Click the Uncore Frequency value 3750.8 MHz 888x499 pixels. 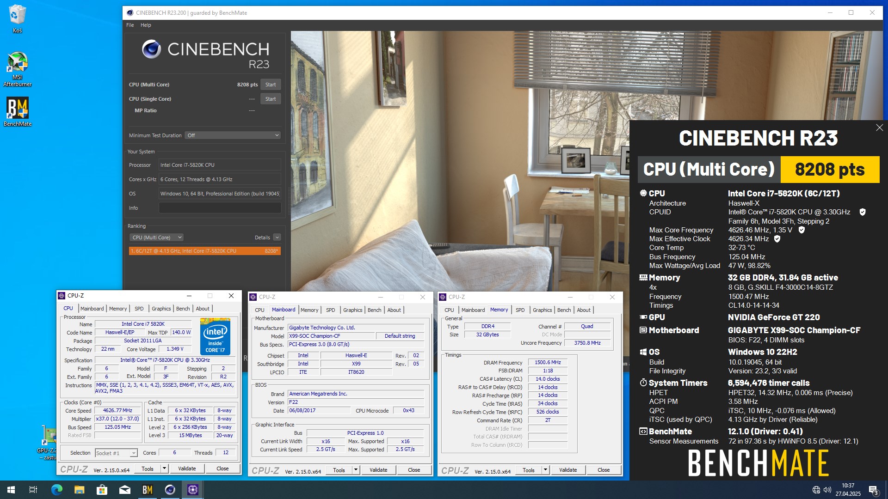587,343
